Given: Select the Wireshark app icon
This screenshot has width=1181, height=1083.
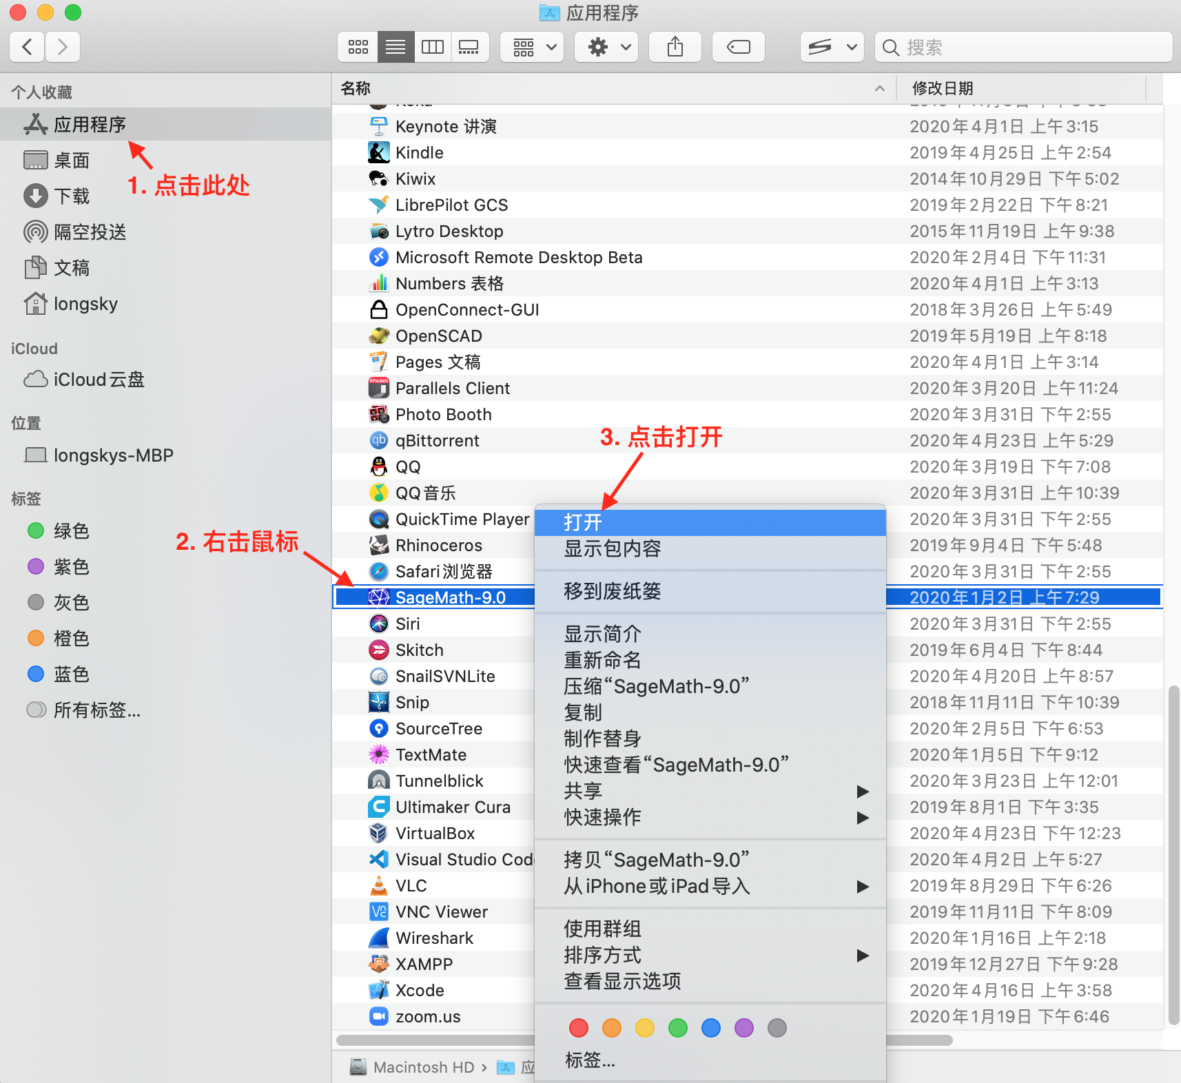Looking at the screenshot, I should pyautogui.click(x=378, y=938).
